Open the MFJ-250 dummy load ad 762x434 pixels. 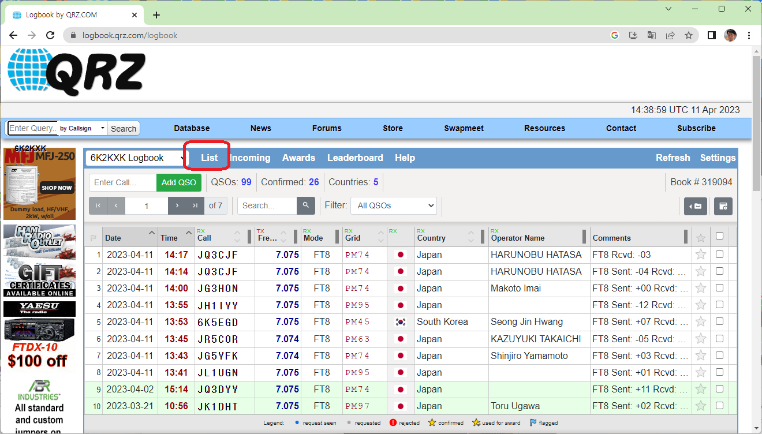click(x=39, y=184)
